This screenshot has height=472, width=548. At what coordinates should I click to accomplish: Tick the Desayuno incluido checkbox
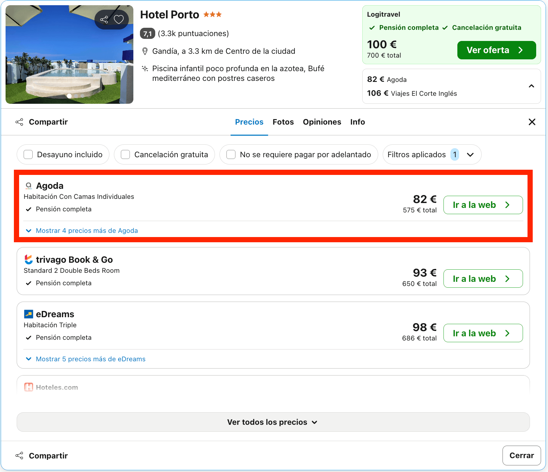point(28,154)
